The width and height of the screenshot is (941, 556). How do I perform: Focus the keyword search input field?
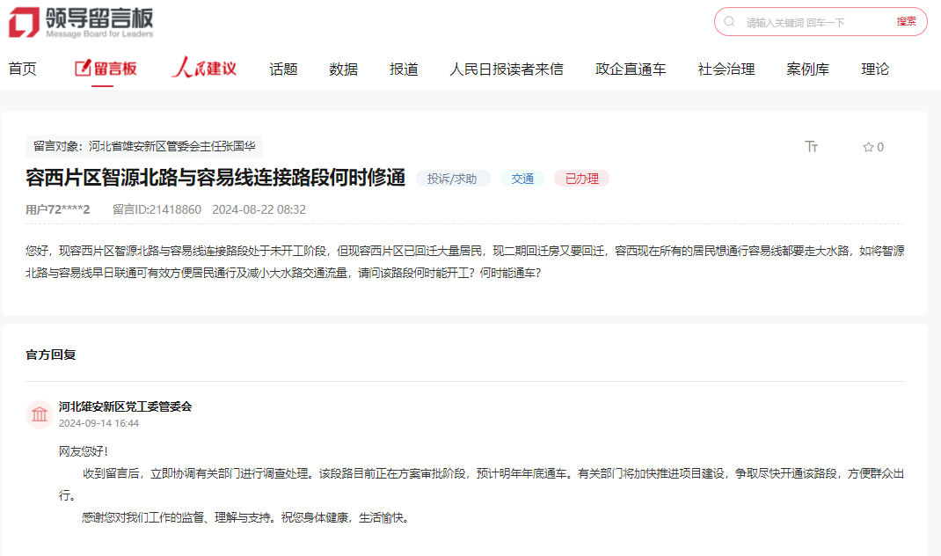pyautogui.click(x=813, y=22)
